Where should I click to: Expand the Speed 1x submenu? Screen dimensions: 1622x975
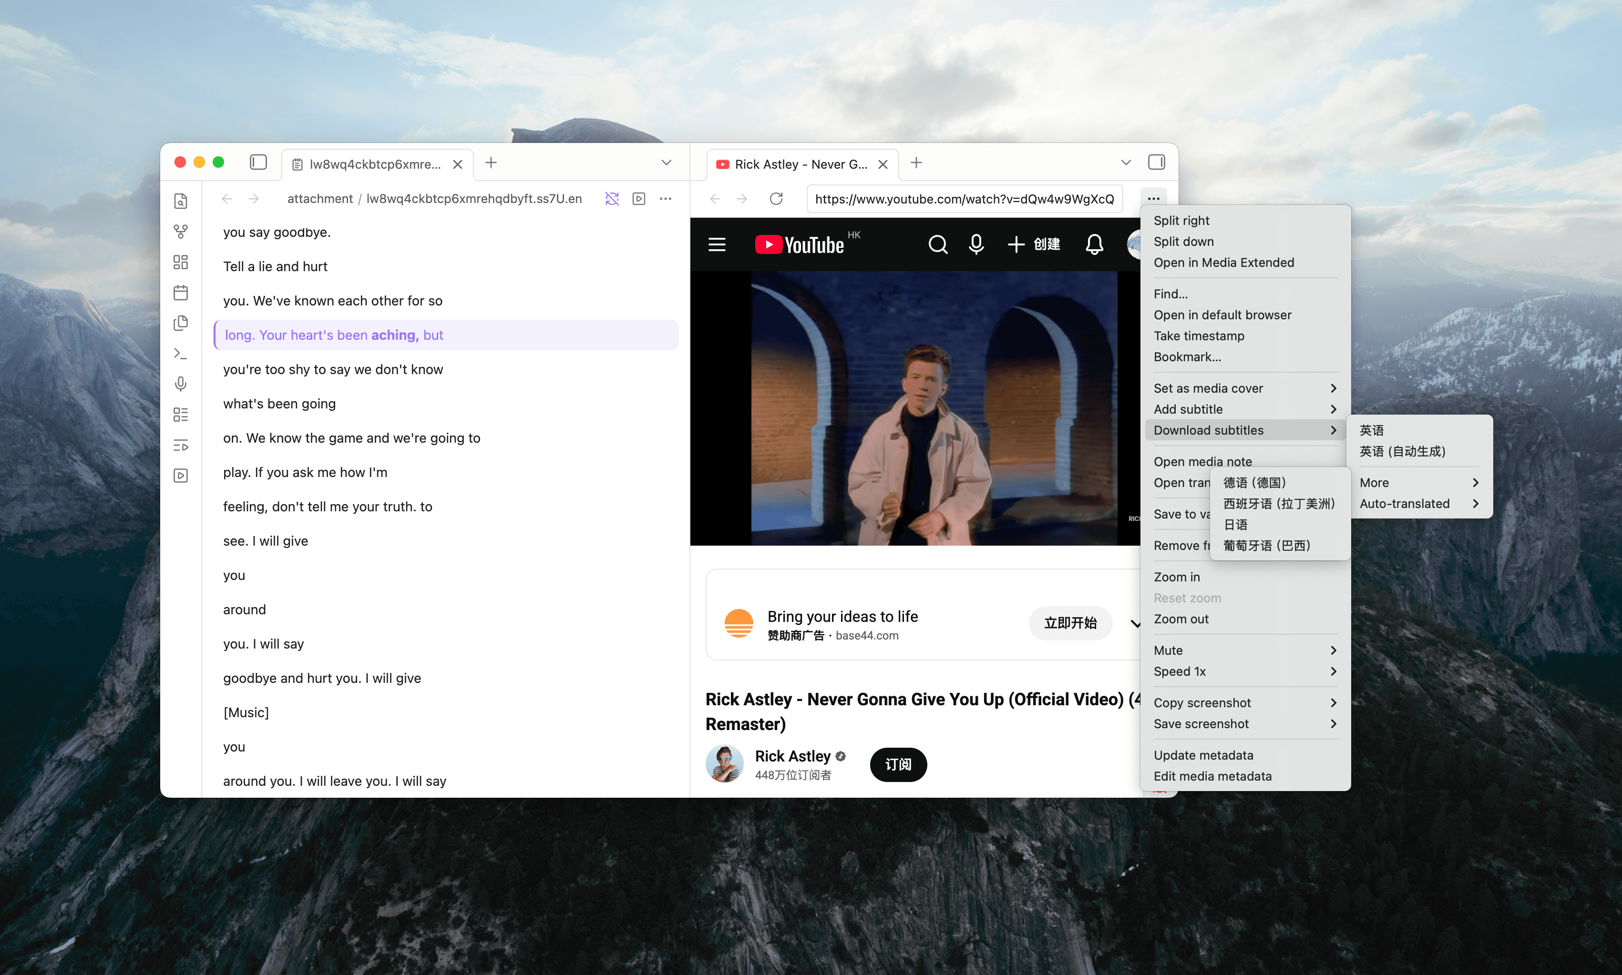tap(1245, 671)
